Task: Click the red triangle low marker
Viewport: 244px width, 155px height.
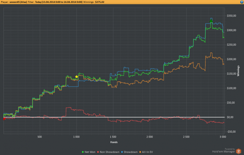Action: point(4,119)
